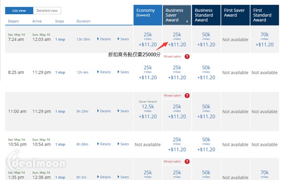Click Not available under Economy for 10:56 pm flight
Screen dimensions: 286x180
(x=148, y=144)
